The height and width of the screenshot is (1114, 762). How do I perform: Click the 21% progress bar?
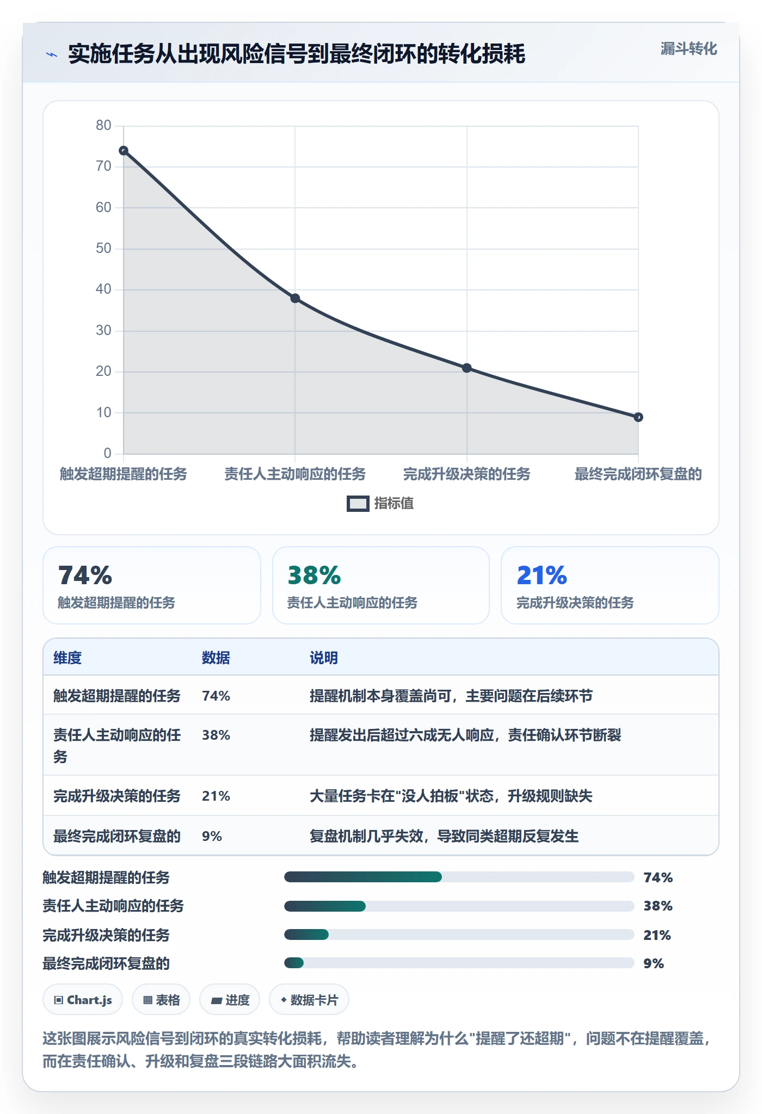click(x=459, y=934)
